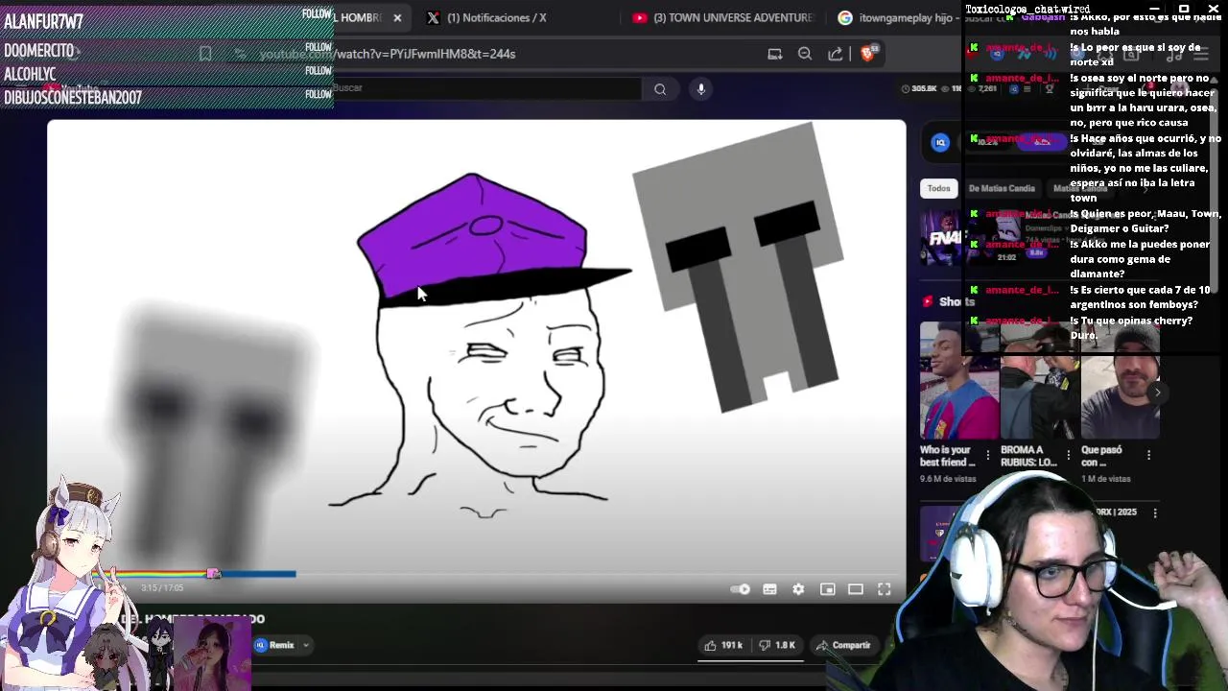Activate voice search microphone icon
1228x691 pixels.
click(x=701, y=89)
